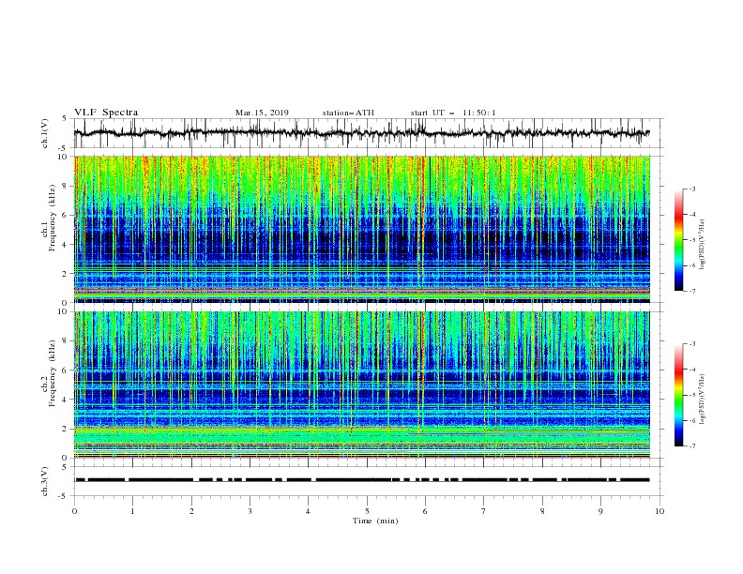743x574 pixels.
Task: Click the "9" tick on the time axis
Action: coord(600,511)
